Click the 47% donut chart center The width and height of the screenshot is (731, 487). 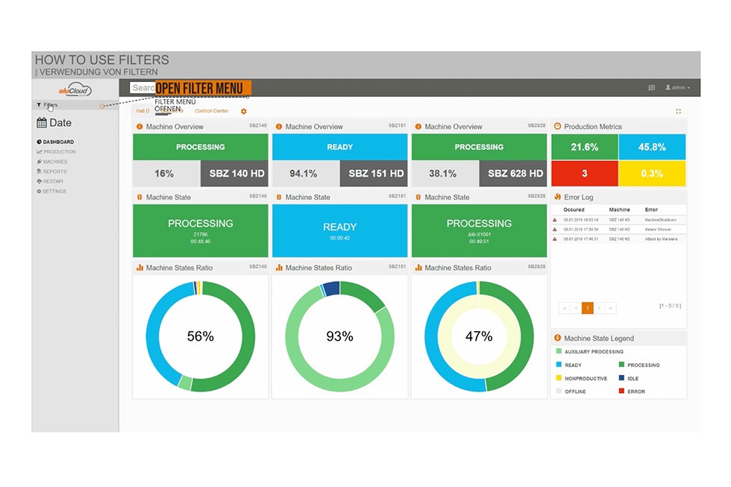pyautogui.click(x=479, y=336)
